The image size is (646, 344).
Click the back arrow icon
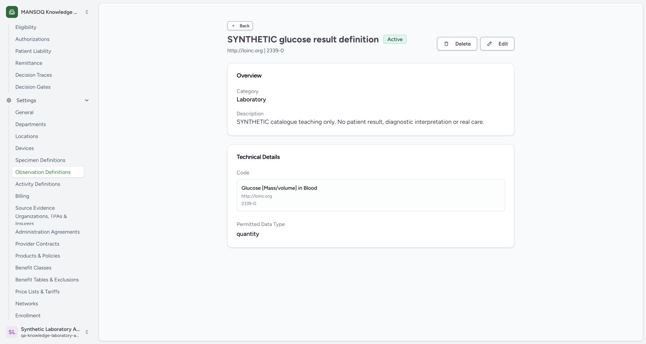pos(234,26)
